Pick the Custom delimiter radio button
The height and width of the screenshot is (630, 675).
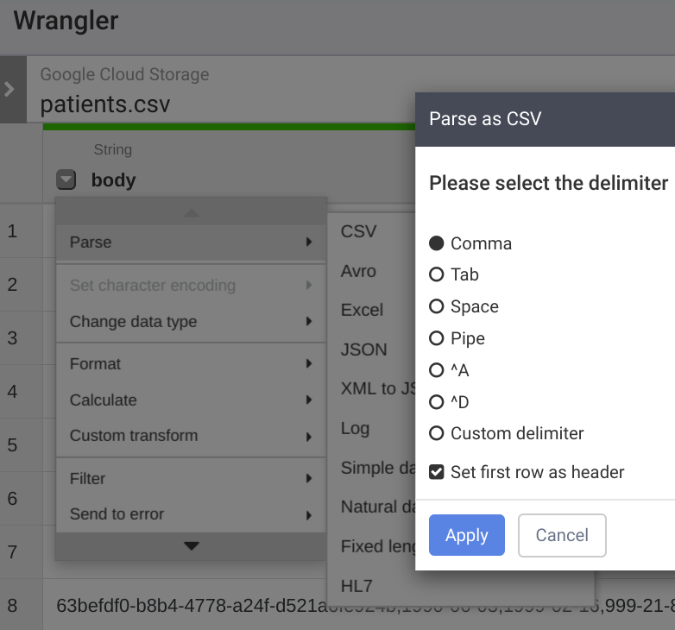(437, 433)
